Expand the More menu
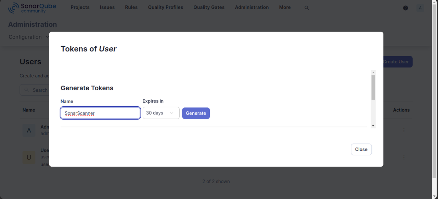Viewport: 438px width, 199px height. pyautogui.click(x=285, y=7)
